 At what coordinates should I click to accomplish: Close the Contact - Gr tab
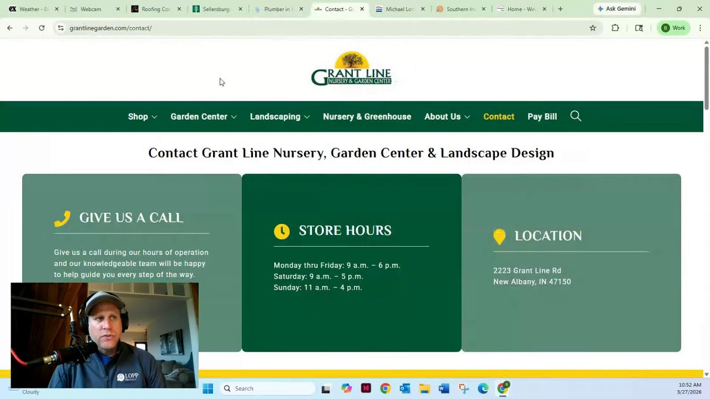[x=362, y=9]
